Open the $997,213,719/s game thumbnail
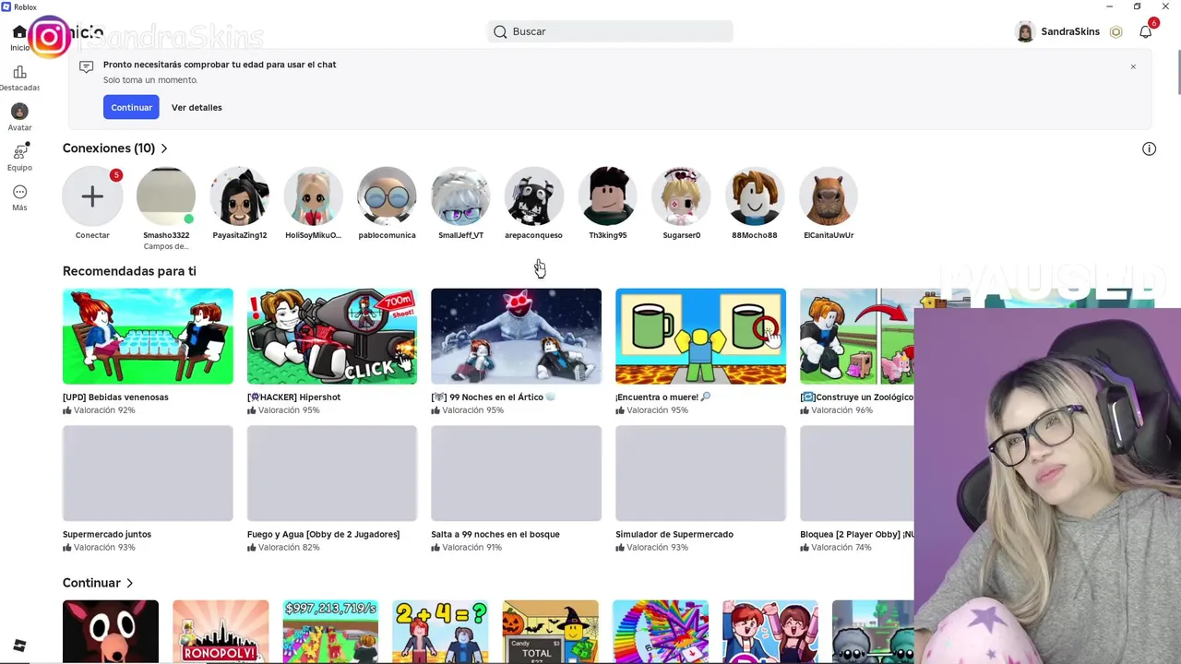Viewport: 1181px width, 664px height. coord(330,631)
